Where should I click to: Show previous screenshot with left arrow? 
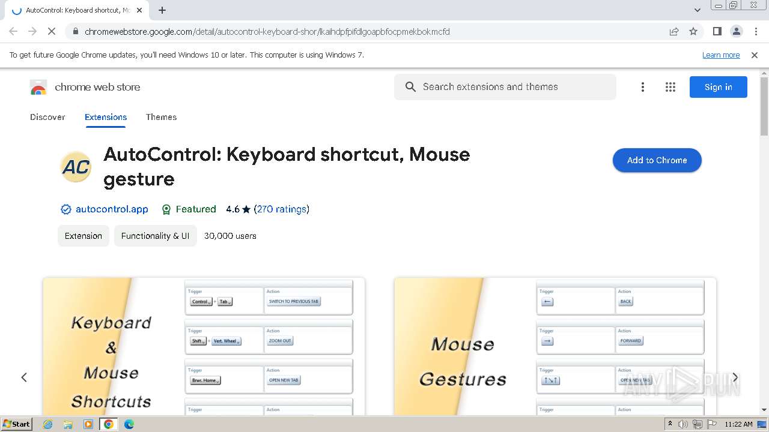(24, 377)
